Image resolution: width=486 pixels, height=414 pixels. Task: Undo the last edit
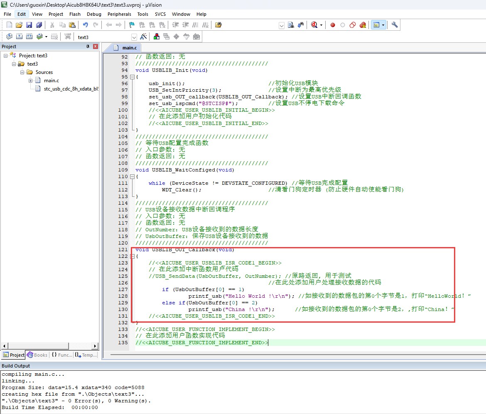point(86,25)
